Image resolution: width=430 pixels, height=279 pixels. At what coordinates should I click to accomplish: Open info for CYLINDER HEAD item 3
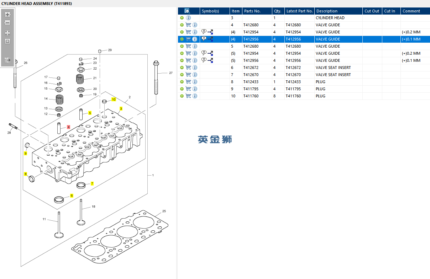(x=188, y=18)
